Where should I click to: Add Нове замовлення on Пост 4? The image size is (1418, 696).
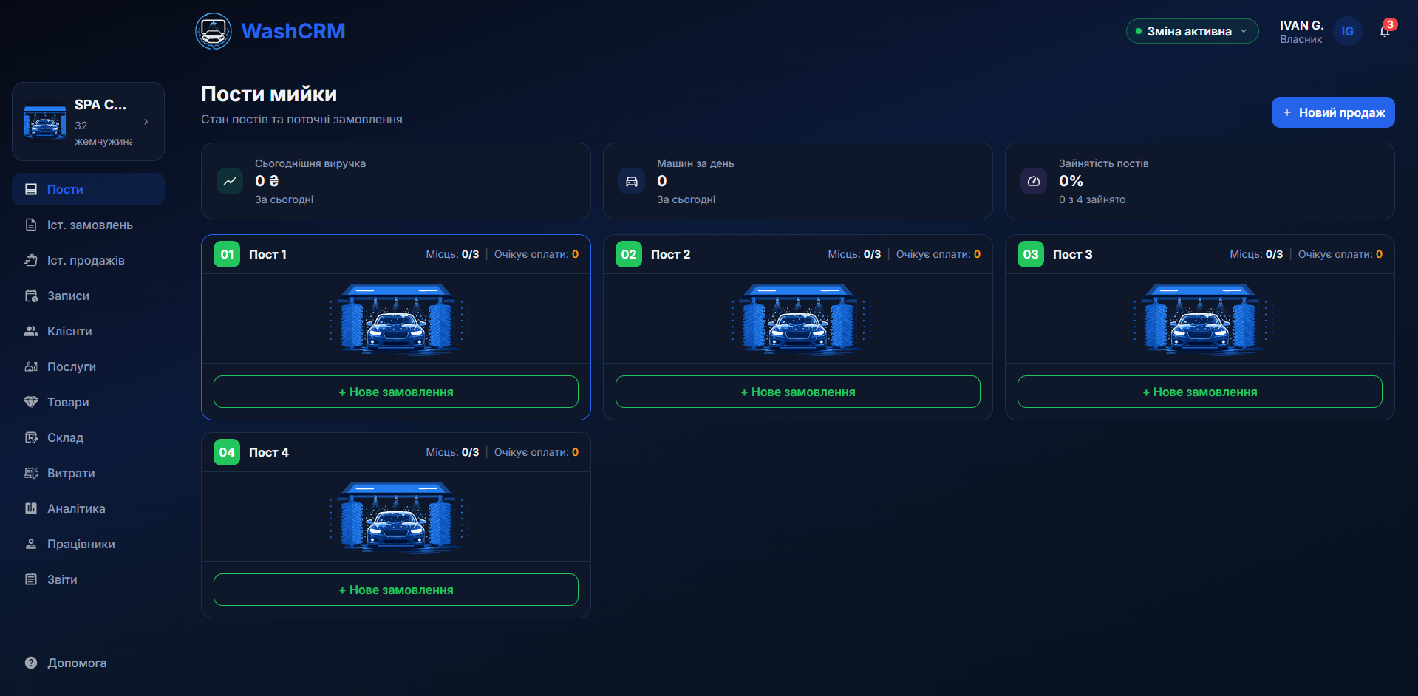[396, 590]
